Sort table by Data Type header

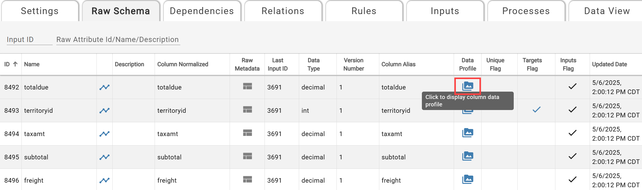tap(313, 64)
